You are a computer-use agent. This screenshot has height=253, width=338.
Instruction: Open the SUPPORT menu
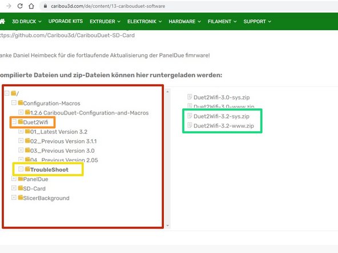[257, 21]
